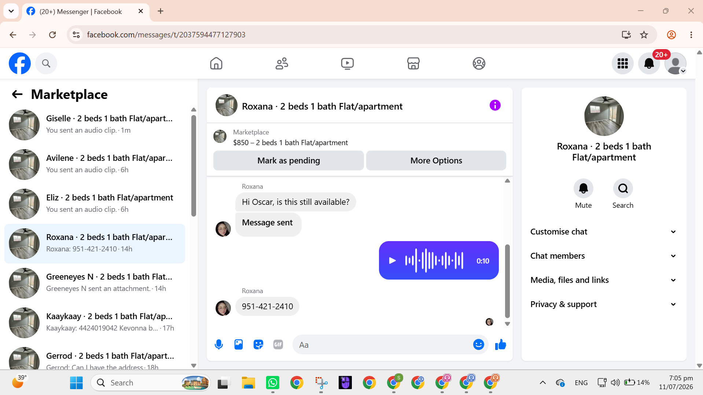The width and height of the screenshot is (703, 395).
Task: Open the Friends tab
Action: tap(282, 63)
